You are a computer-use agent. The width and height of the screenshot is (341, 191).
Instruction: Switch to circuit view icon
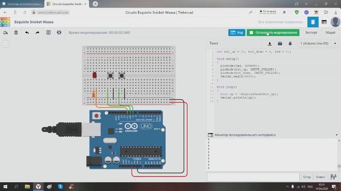pyautogui.click(x=313, y=22)
